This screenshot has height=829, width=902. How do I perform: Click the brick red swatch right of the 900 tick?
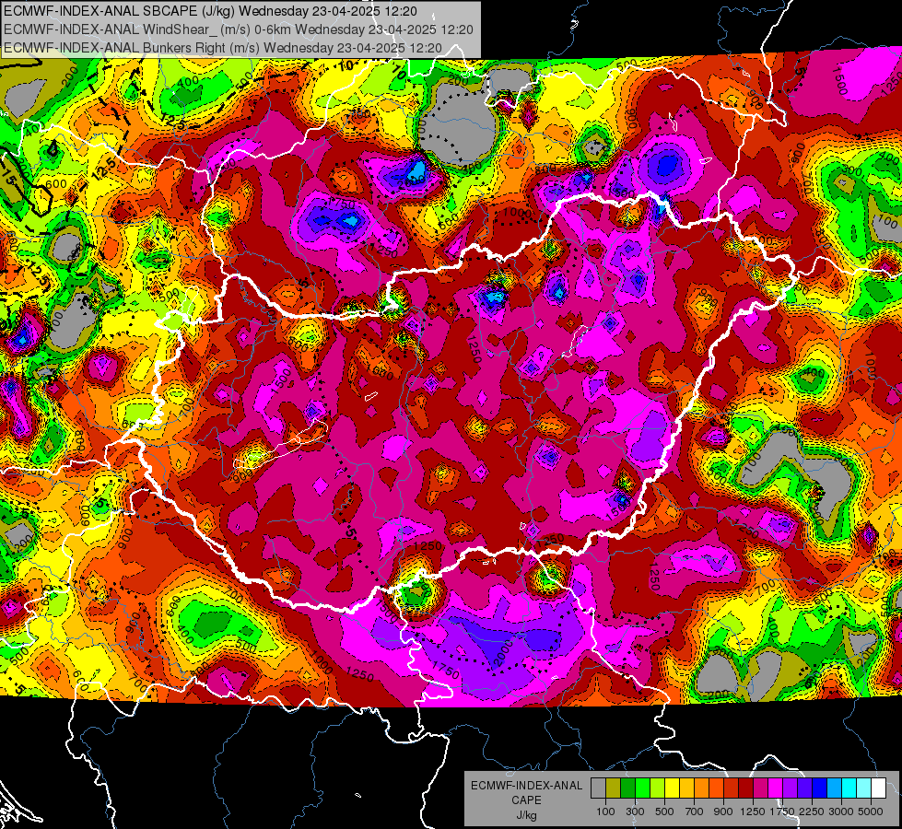click(732, 788)
